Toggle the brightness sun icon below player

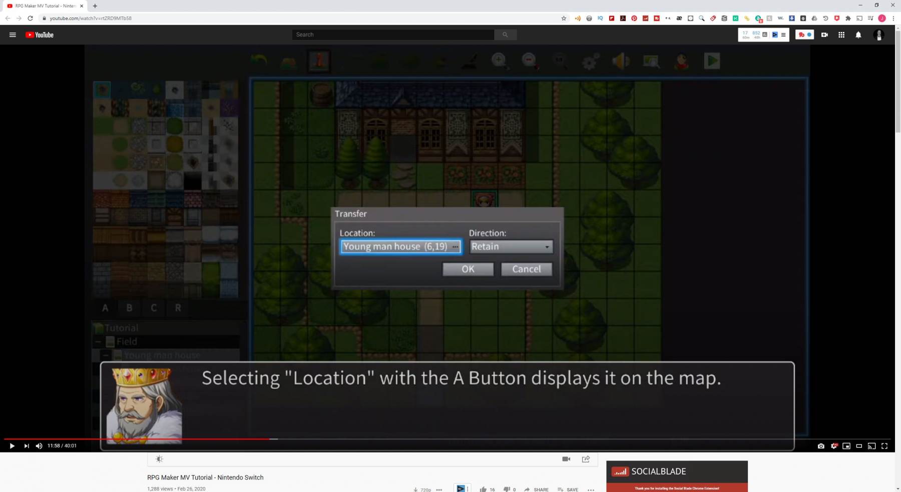coord(159,459)
